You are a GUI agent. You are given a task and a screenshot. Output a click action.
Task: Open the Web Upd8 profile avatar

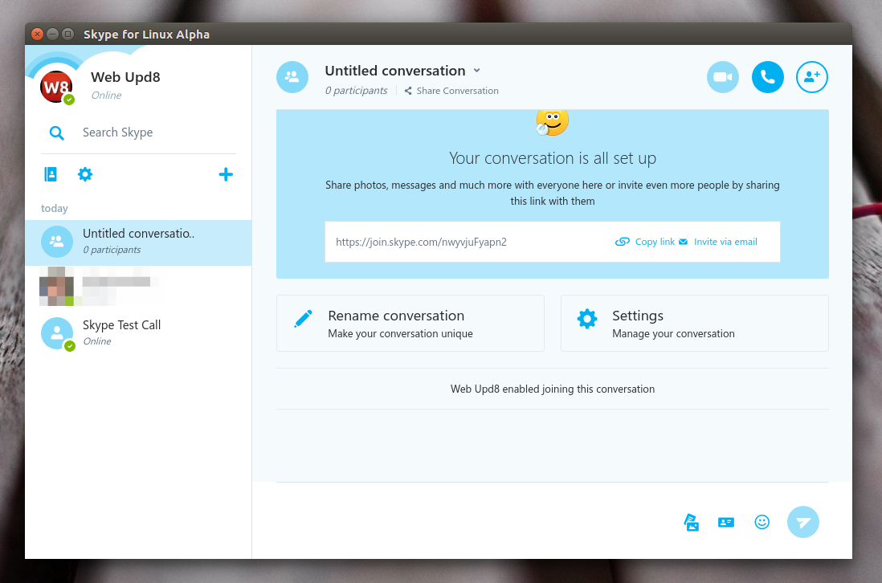[56, 88]
